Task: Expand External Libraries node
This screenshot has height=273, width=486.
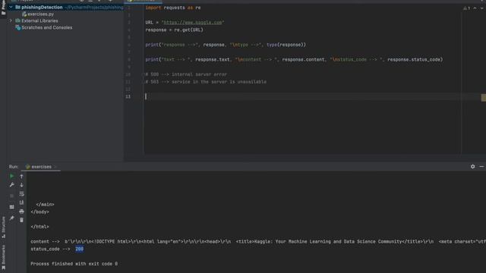Action: 11,20
